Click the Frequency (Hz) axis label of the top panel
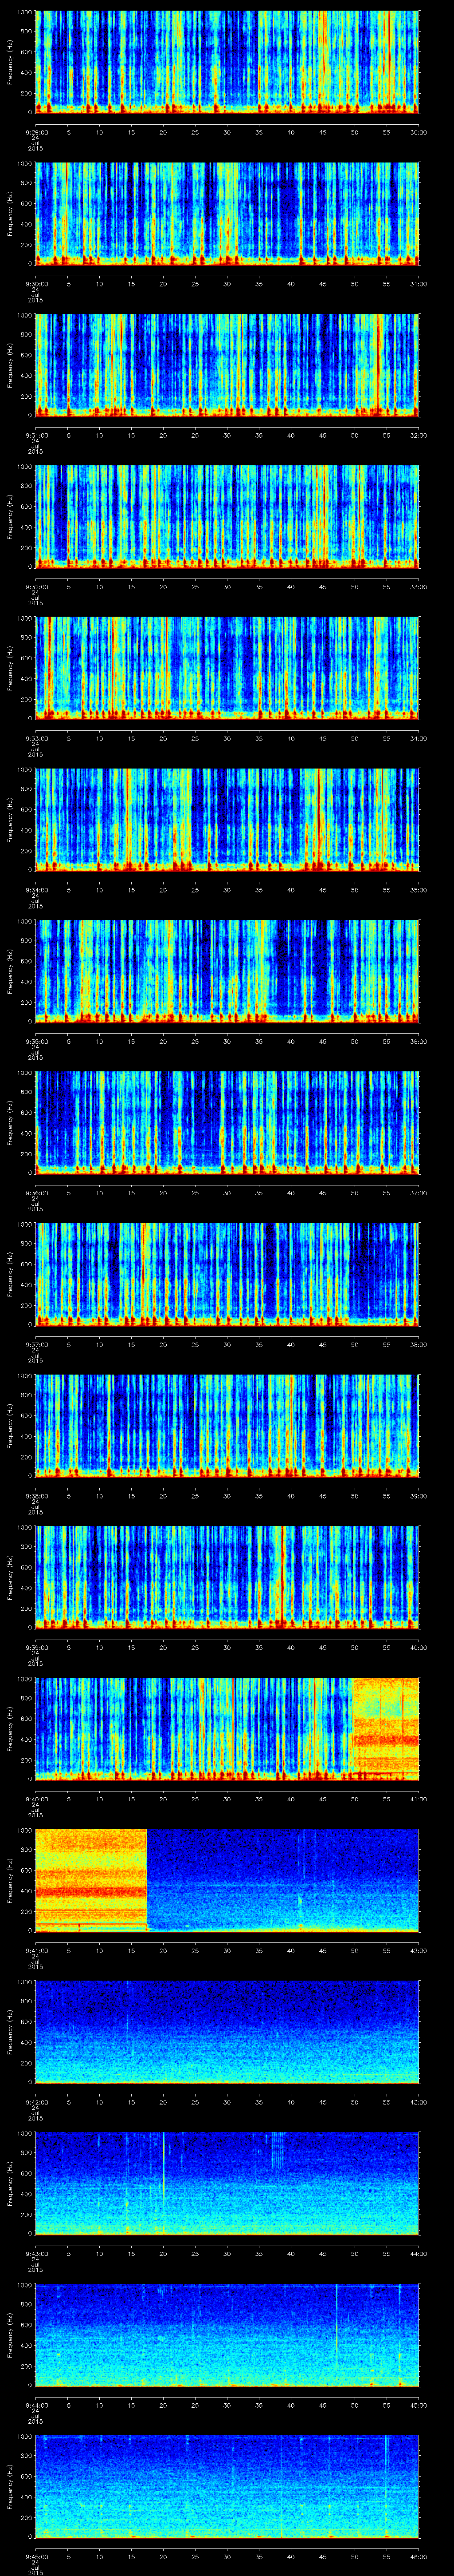Image resolution: width=454 pixels, height=2576 pixels. (x=10, y=62)
